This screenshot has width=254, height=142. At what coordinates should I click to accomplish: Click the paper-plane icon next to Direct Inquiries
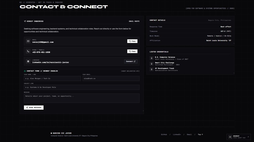click(25, 21)
